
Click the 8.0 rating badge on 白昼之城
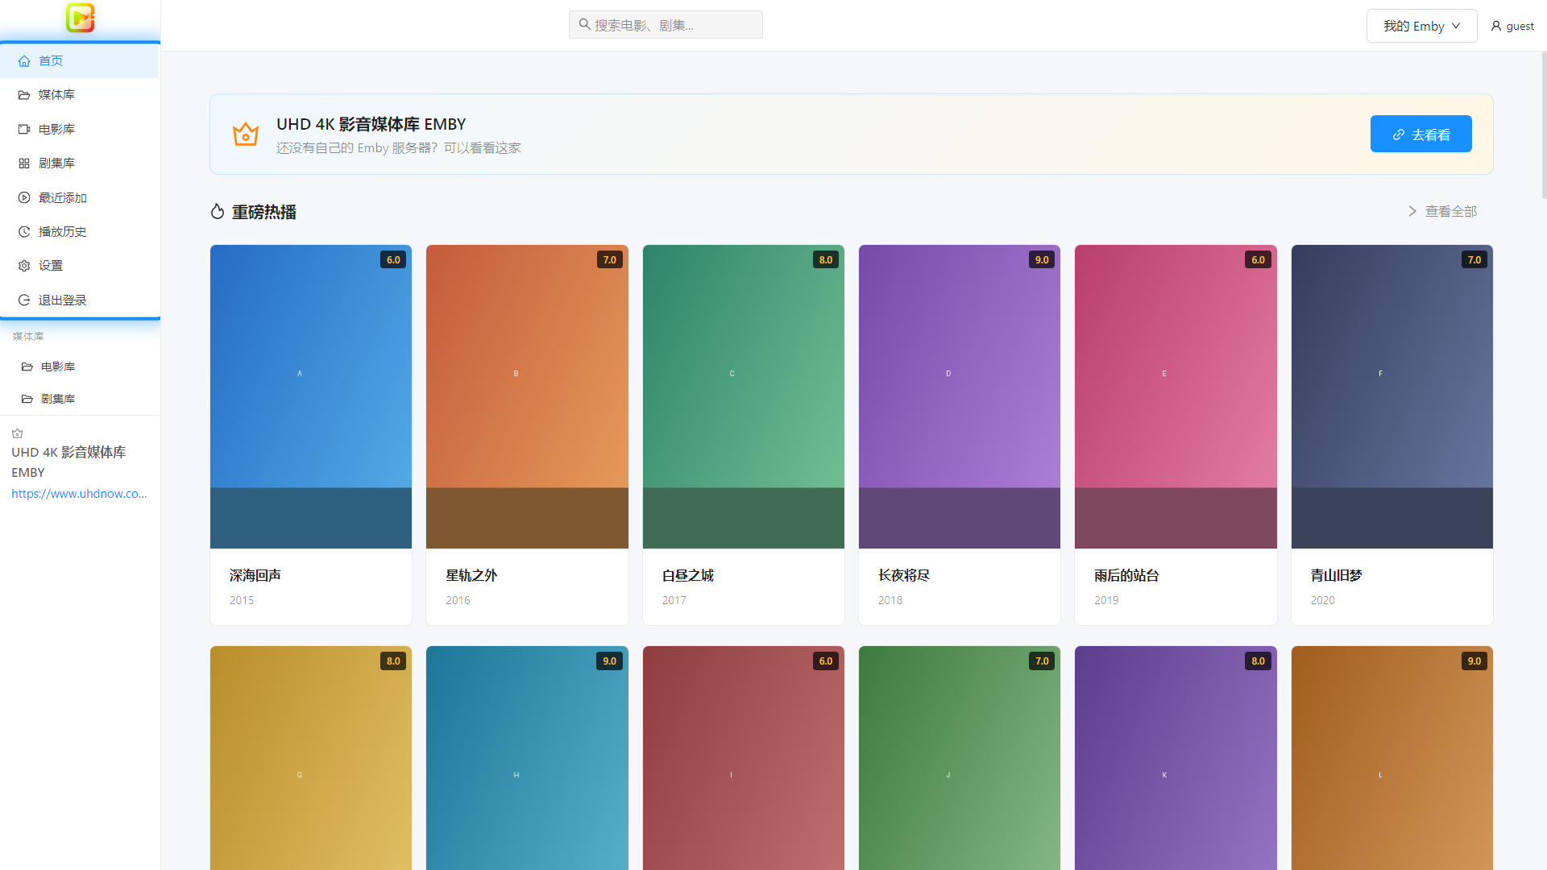pyautogui.click(x=826, y=259)
